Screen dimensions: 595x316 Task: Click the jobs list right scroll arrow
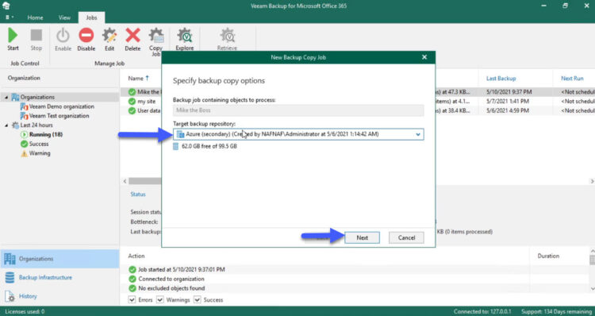[x=591, y=181]
